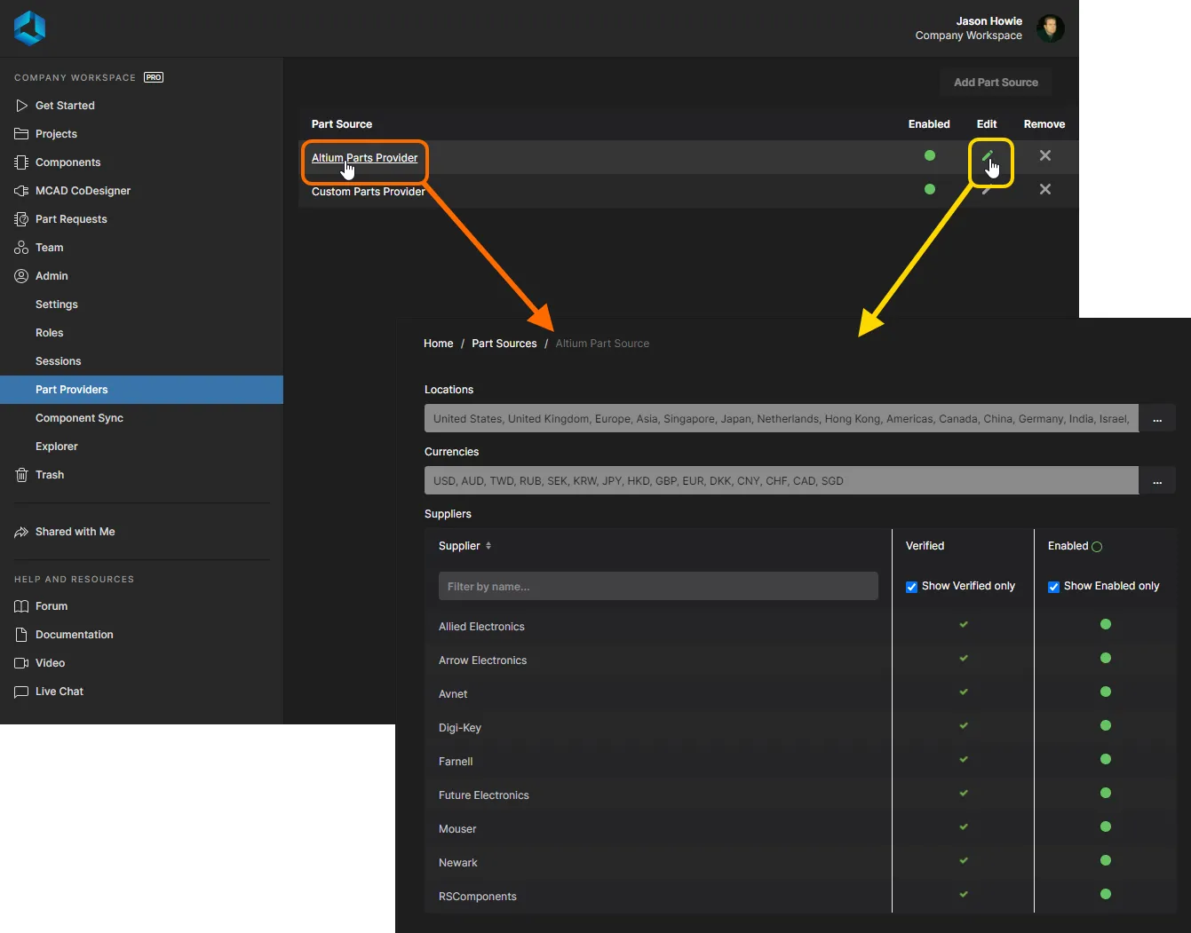Click Jason Howie Company Workspace name
This screenshot has height=933, width=1191.
(969, 28)
